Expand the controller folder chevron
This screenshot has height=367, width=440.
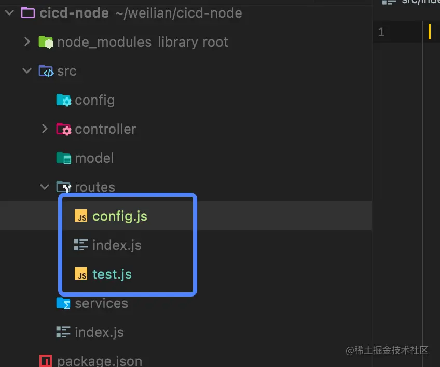coord(45,129)
